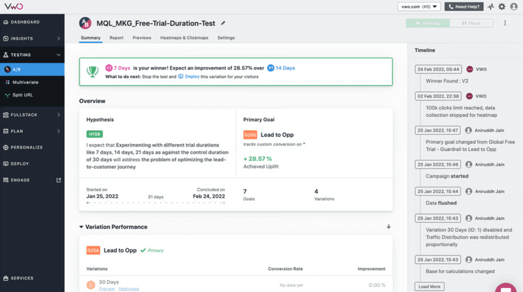523x292 pixels.
Task: Click the user profile avatar icon
Action: 513,7
